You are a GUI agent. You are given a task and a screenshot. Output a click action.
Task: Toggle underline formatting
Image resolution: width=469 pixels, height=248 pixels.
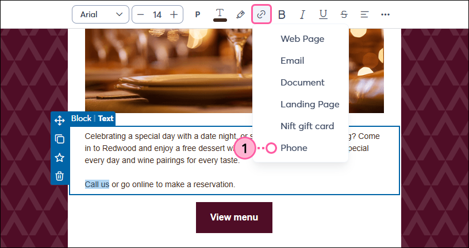point(323,14)
